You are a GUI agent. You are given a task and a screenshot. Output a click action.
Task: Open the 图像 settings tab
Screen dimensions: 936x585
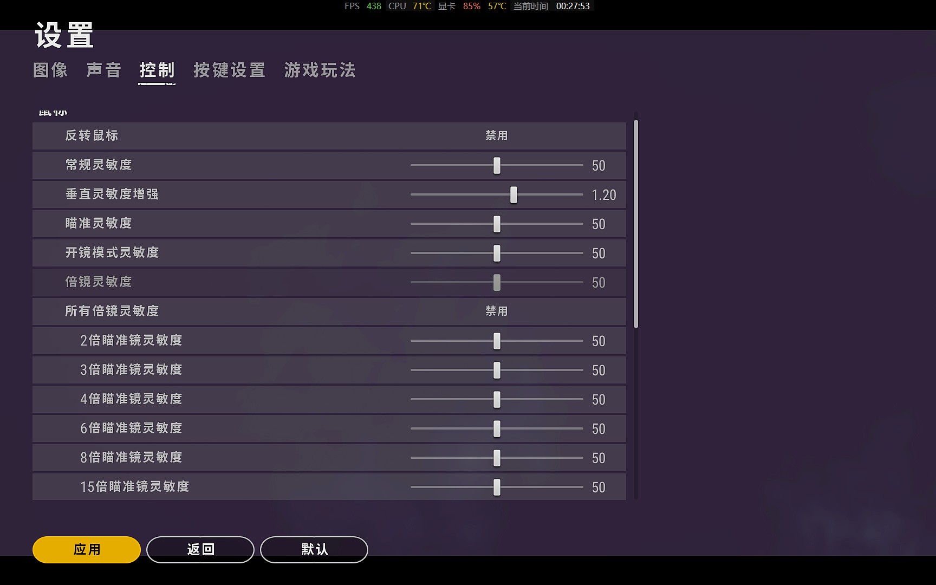50,70
